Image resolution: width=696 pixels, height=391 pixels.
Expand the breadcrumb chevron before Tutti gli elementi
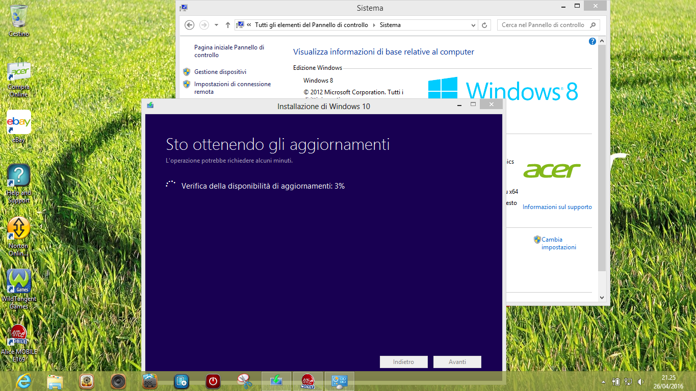[249, 25]
